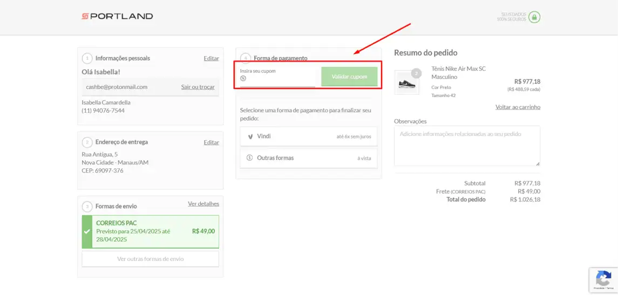This screenshot has width=618, height=295.
Task: Click the Tamanho 42 text
Action: (444, 95)
